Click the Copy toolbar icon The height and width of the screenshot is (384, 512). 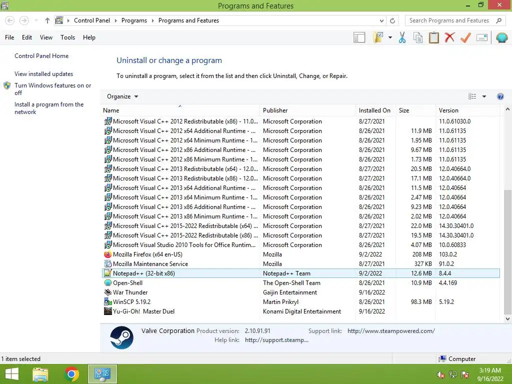(x=417, y=37)
